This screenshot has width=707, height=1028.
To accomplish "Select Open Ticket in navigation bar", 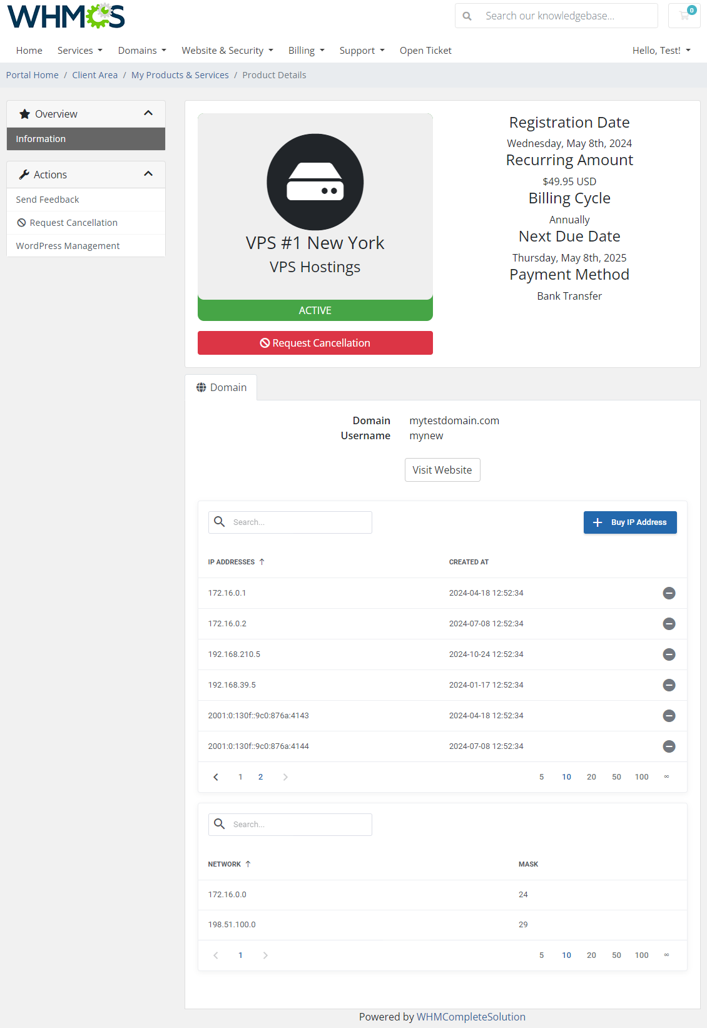I will click(x=425, y=51).
